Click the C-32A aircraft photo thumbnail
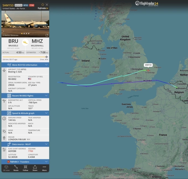 click(25, 24)
